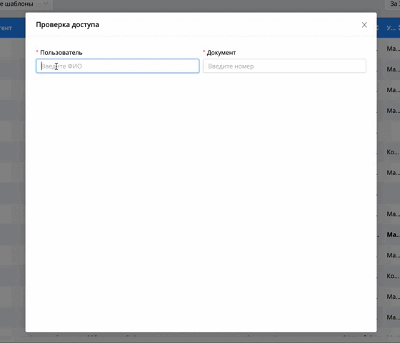Click the sort icon left of У... header
400x343 pixels.
(x=378, y=28)
